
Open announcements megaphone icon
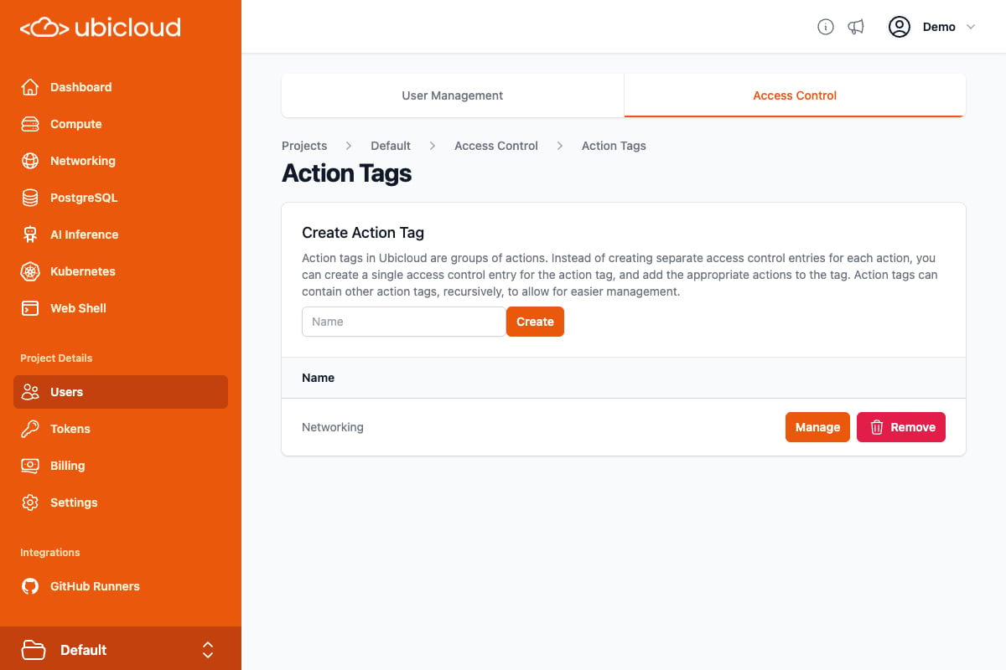point(856,27)
